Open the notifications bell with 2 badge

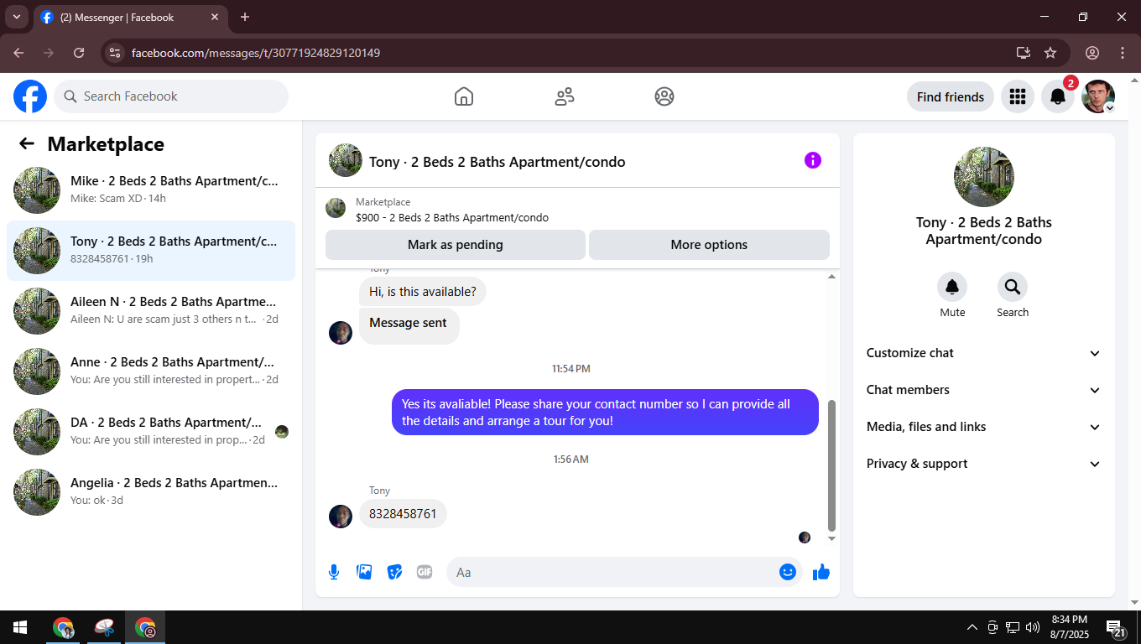[1058, 96]
